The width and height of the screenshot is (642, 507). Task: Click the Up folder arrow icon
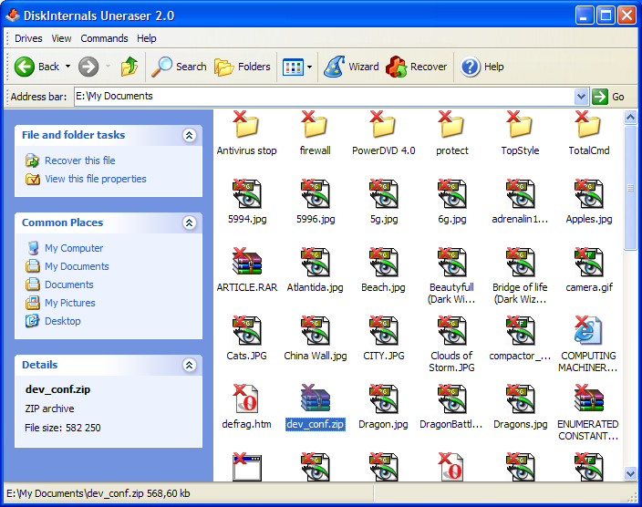(x=129, y=67)
